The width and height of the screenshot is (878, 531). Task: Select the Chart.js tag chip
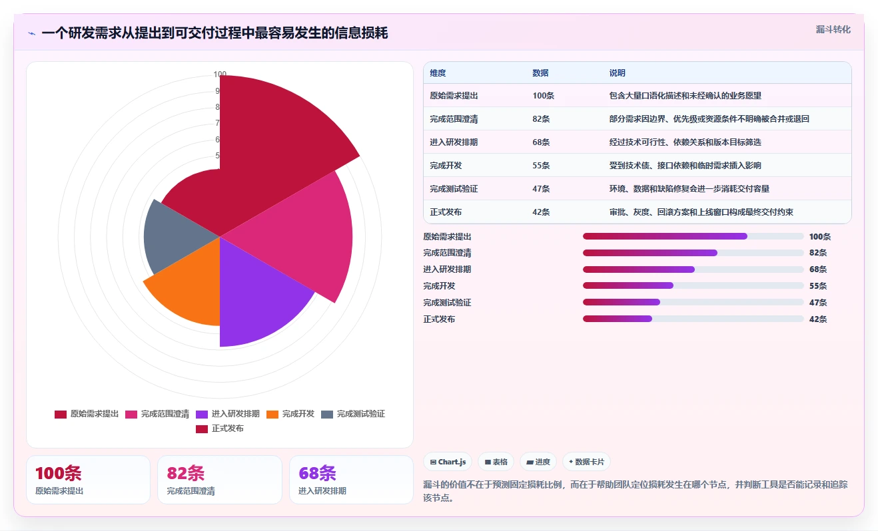(x=448, y=462)
